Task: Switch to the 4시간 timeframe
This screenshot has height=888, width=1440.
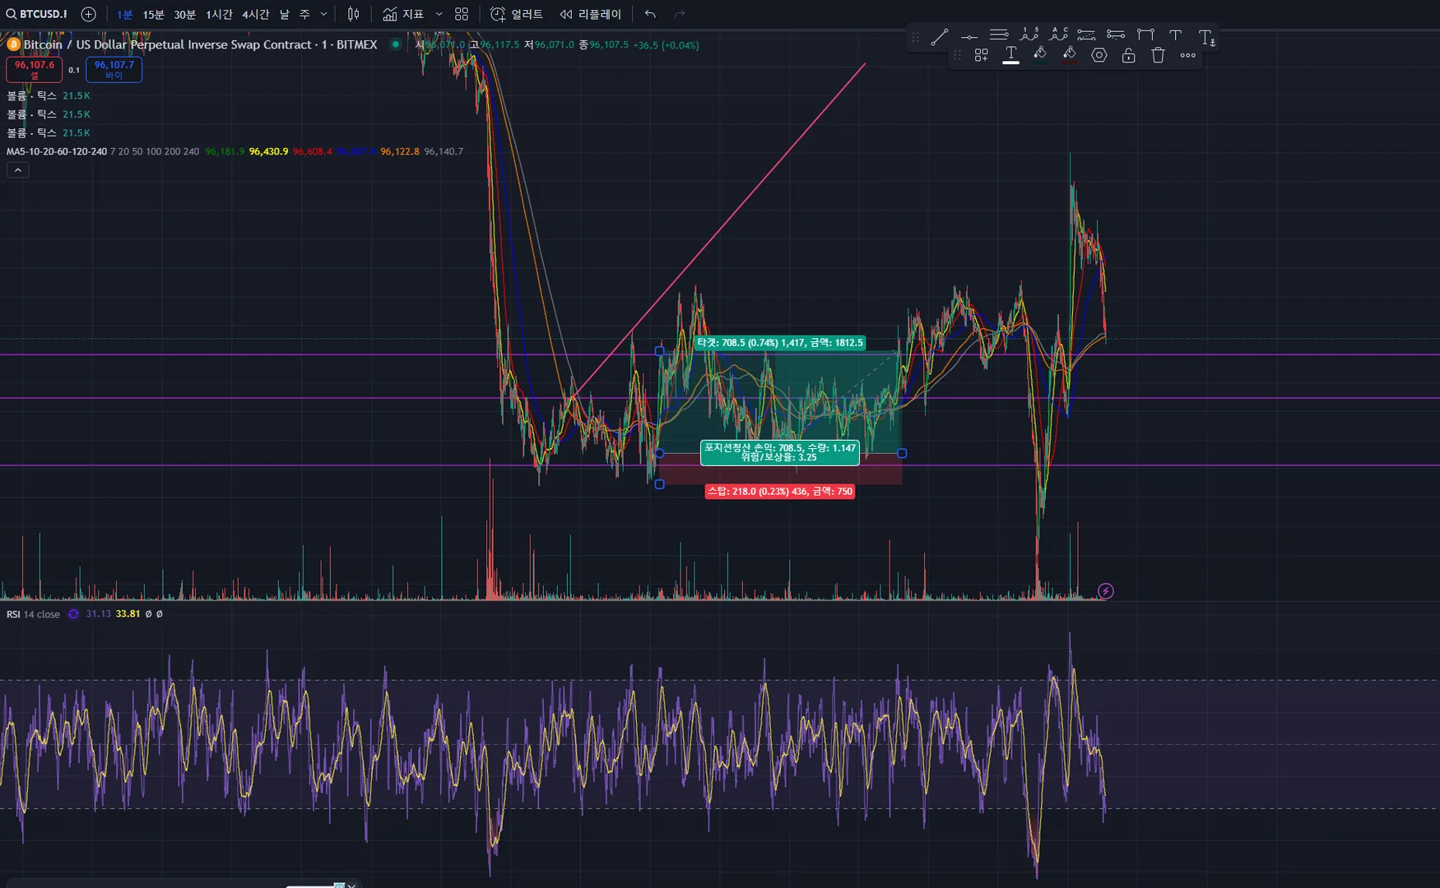Action: pyautogui.click(x=255, y=15)
